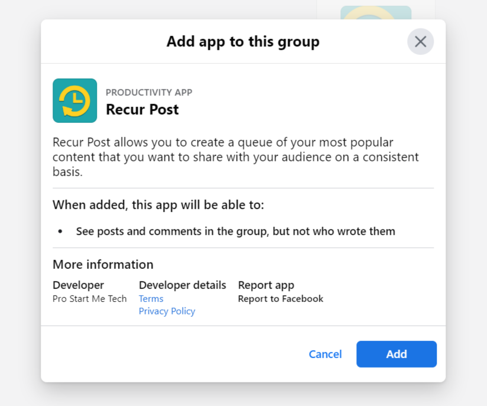This screenshot has width=487, height=406.
Task: Click the 'More information' heading
Action: click(x=103, y=264)
